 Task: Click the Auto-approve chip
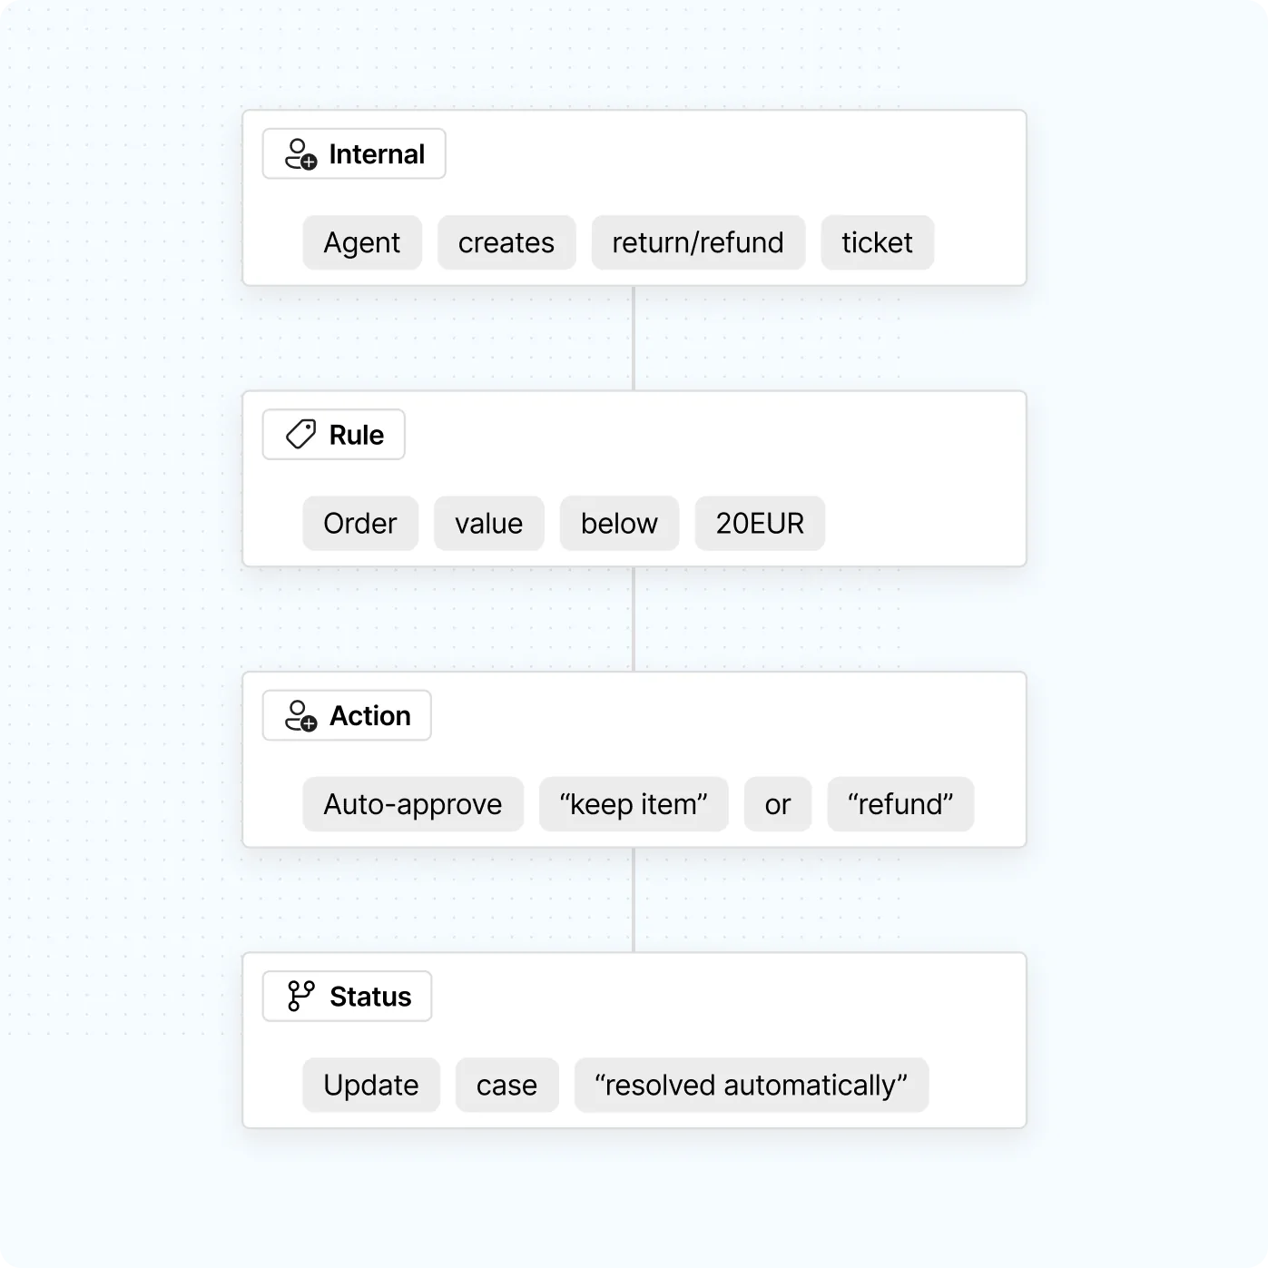click(x=413, y=804)
